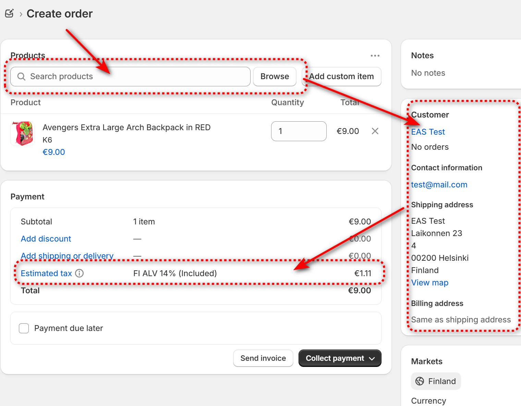Click the quantity input for the backpack
521x406 pixels.
point(299,131)
